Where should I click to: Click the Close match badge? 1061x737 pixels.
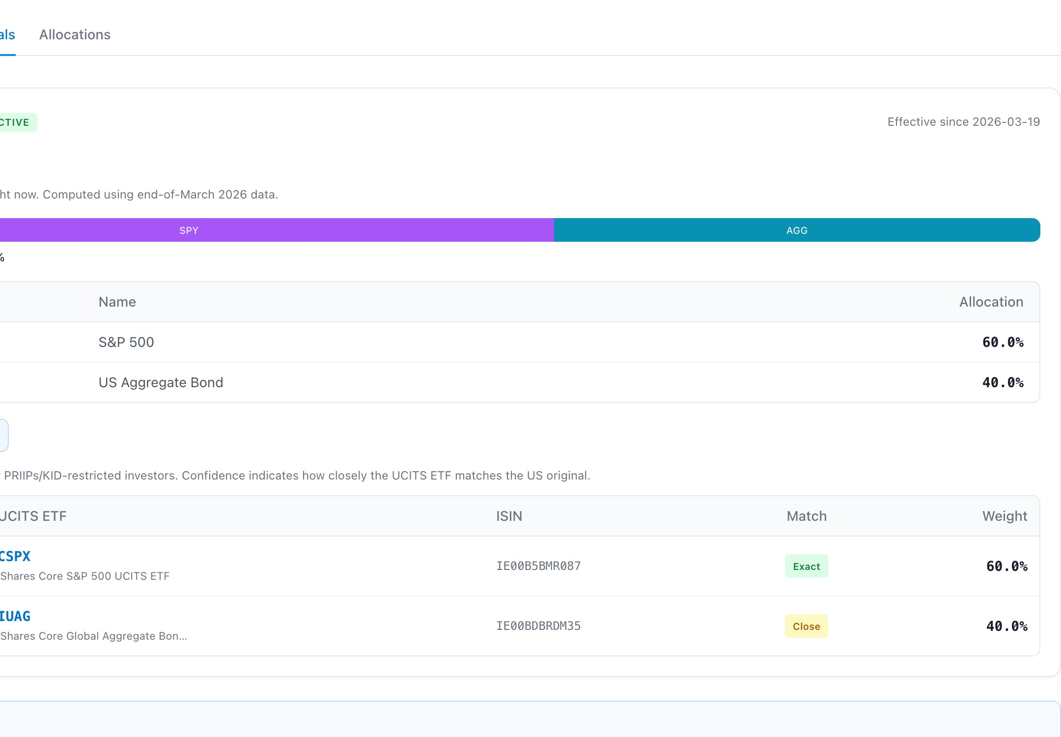[806, 626]
